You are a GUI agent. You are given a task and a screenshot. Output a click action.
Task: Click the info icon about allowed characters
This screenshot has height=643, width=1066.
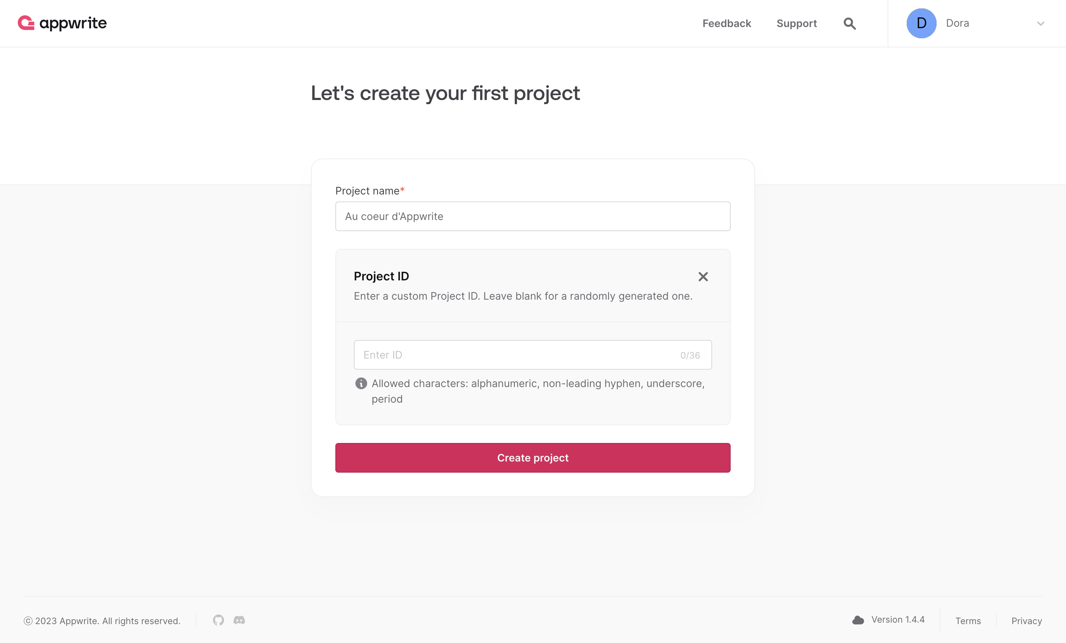pos(361,384)
